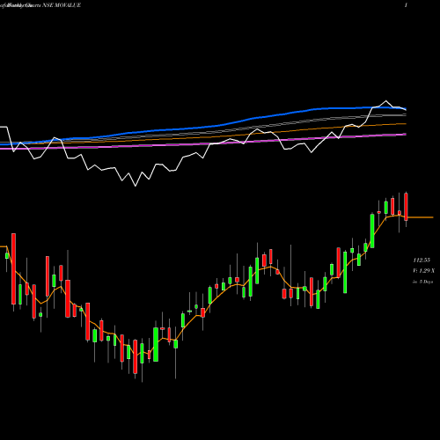This screenshot has width=440, height=440.
Task: Click the 112.55 price value
Action: click(x=422, y=260)
